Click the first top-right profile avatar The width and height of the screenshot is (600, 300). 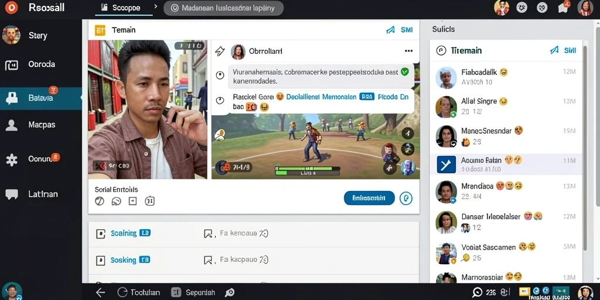pos(502,7)
